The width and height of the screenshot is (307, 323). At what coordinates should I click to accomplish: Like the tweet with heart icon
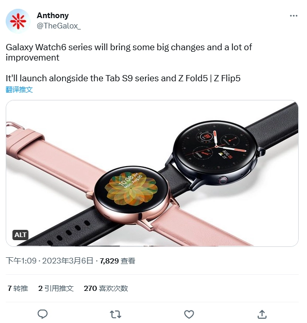coord(189,314)
